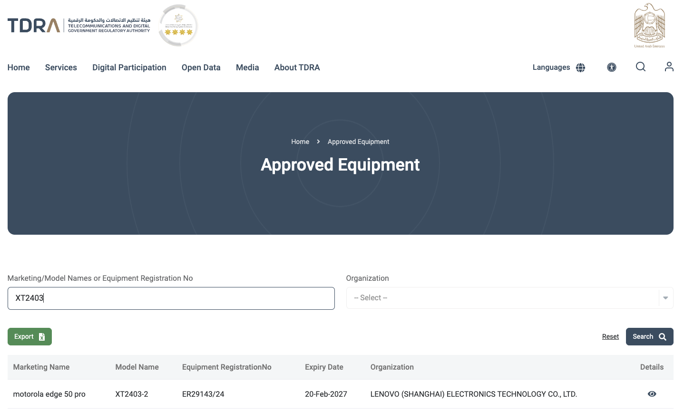Image resolution: width=684 pixels, height=420 pixels.
Task: Reset the search filters
Action: point(610,336)
